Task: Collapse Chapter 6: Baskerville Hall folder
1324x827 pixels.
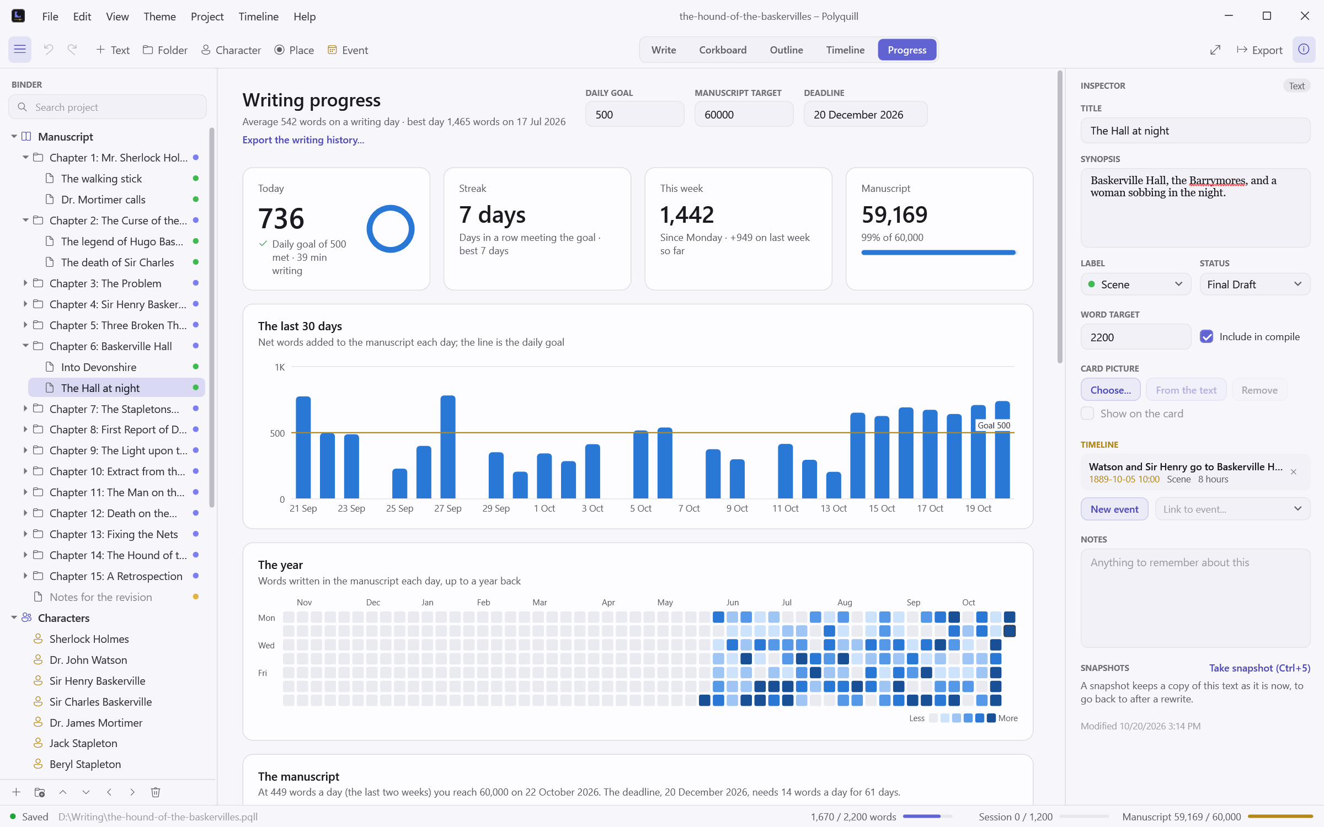Action: [x=25, y=346]
